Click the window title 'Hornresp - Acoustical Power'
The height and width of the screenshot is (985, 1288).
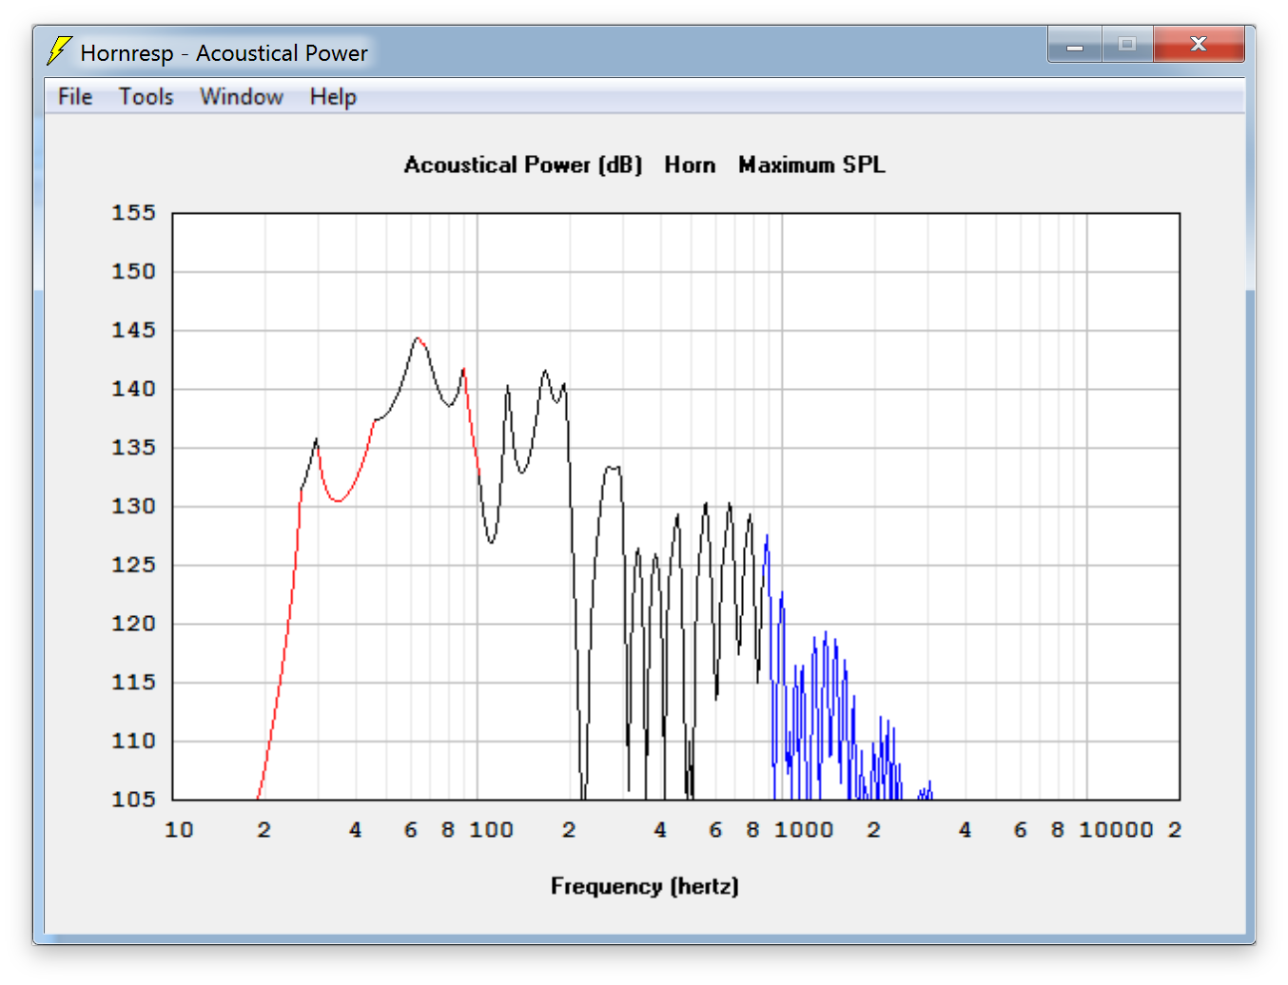point(224,53)
